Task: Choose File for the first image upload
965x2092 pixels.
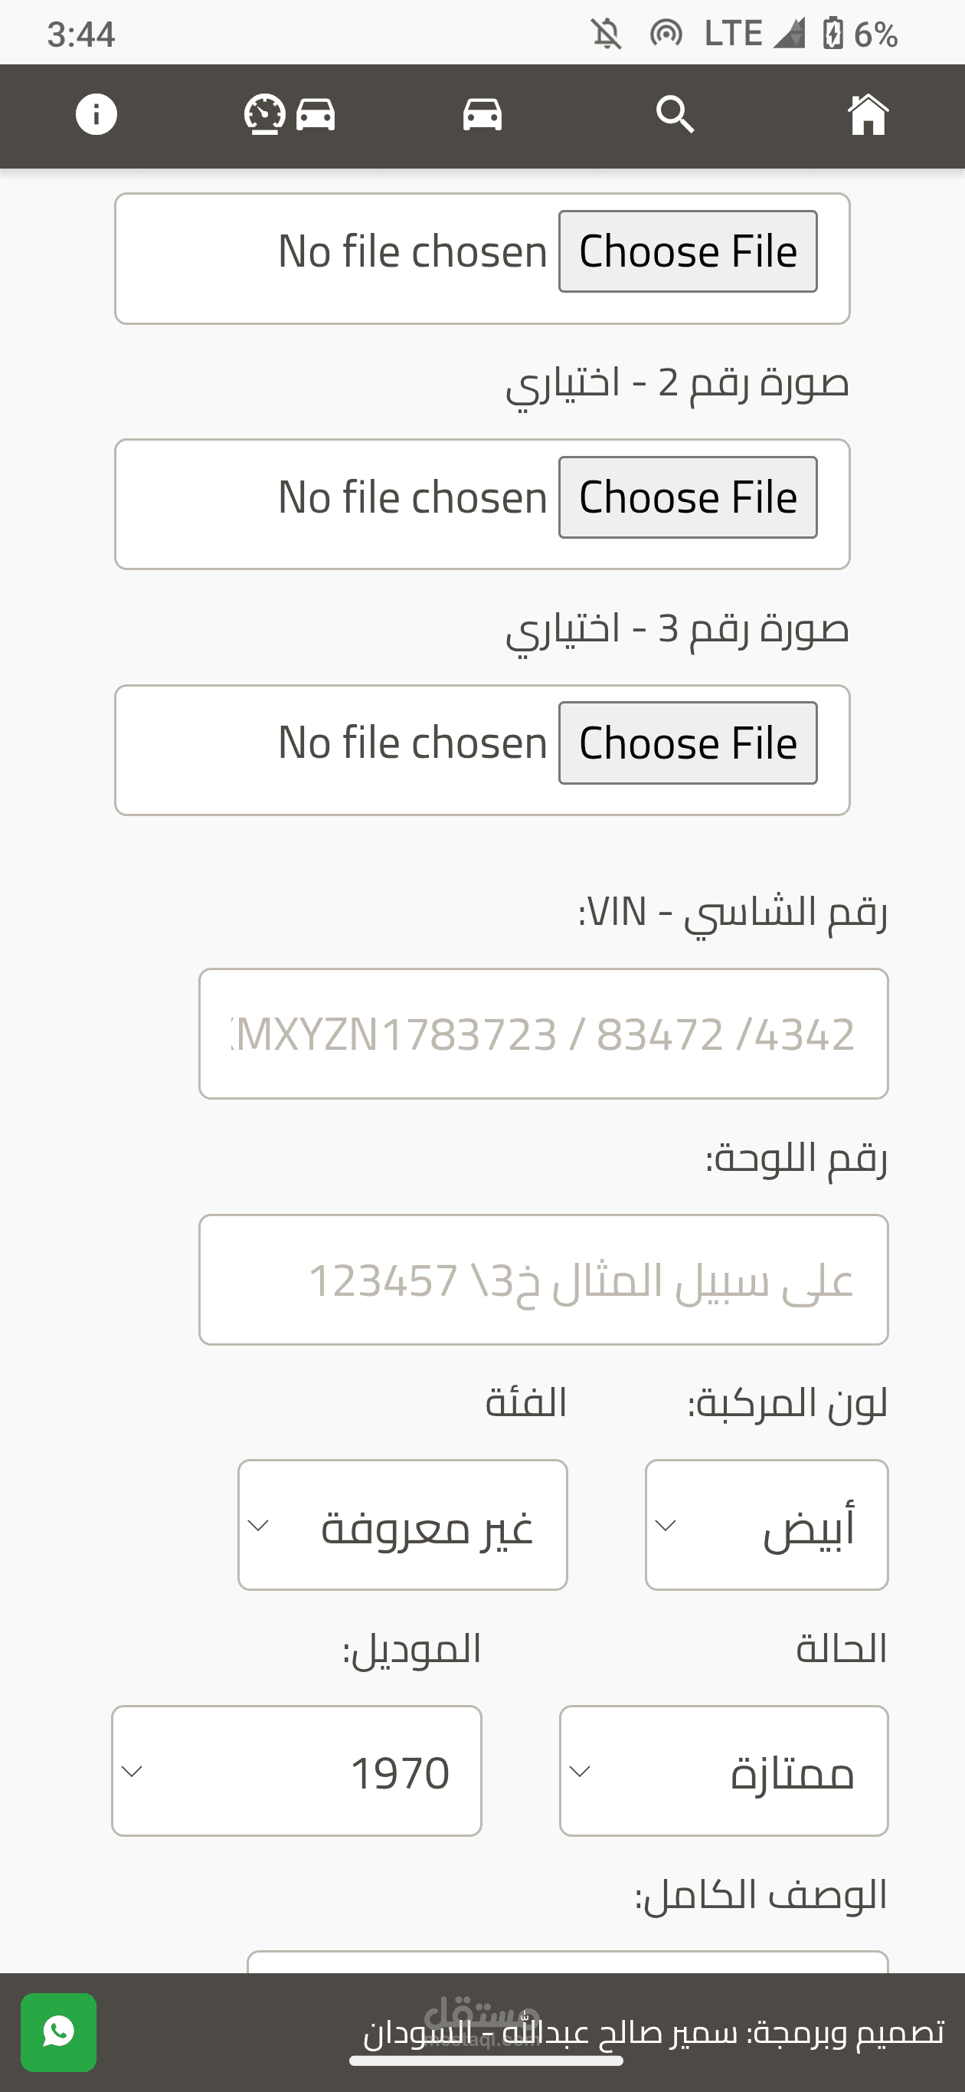Action: pyautogui.click(x=688, y=251)
